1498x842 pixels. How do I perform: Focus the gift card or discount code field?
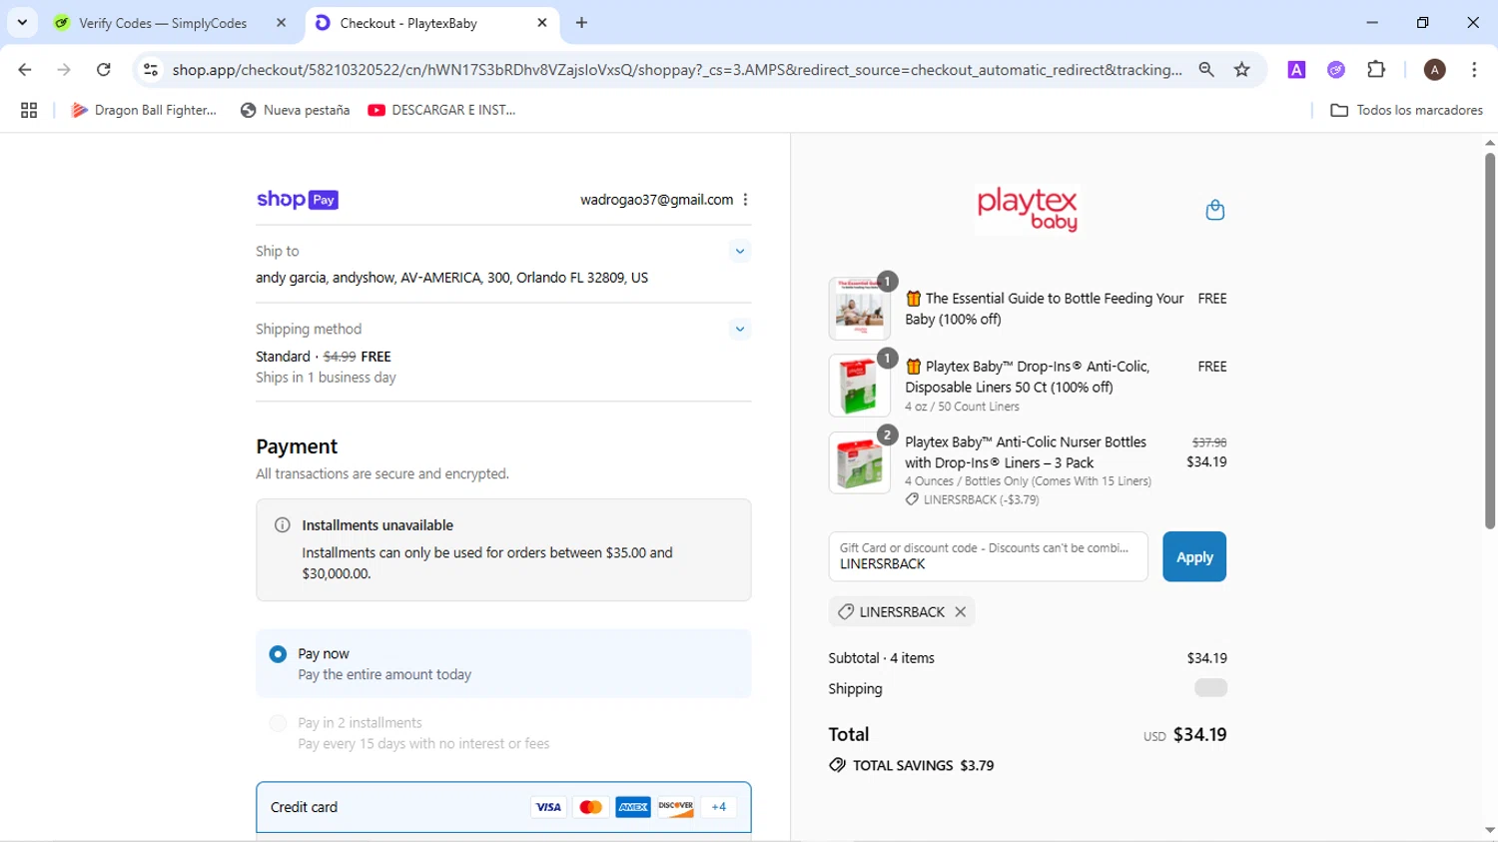pos(988,556)
